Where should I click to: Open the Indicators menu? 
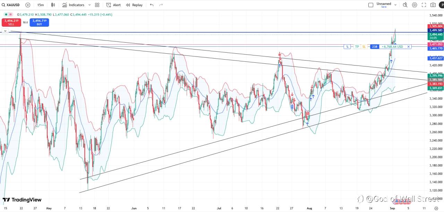coord(73,5)
